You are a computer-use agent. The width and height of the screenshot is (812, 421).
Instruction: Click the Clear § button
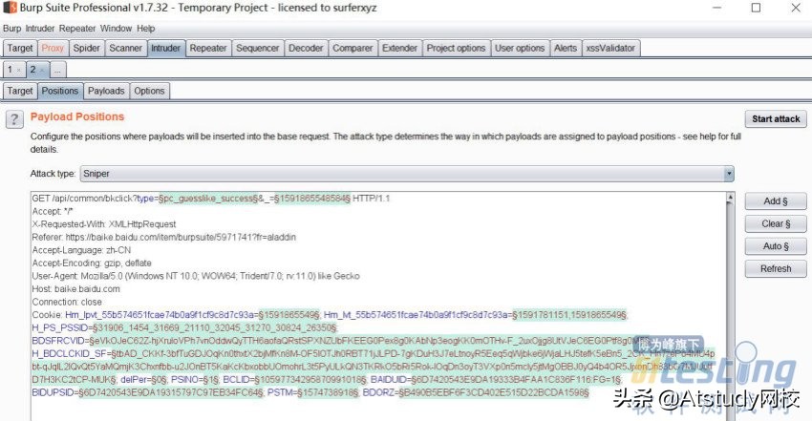click(x=776, y=224)
